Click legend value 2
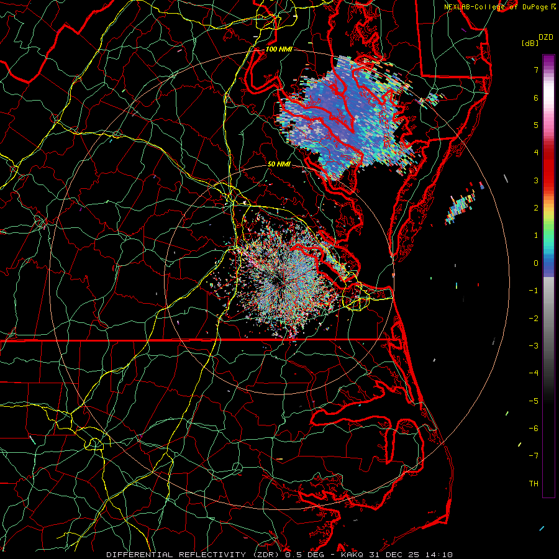The width and height of the screenshot is (559, 559). [x=536, y=208]
